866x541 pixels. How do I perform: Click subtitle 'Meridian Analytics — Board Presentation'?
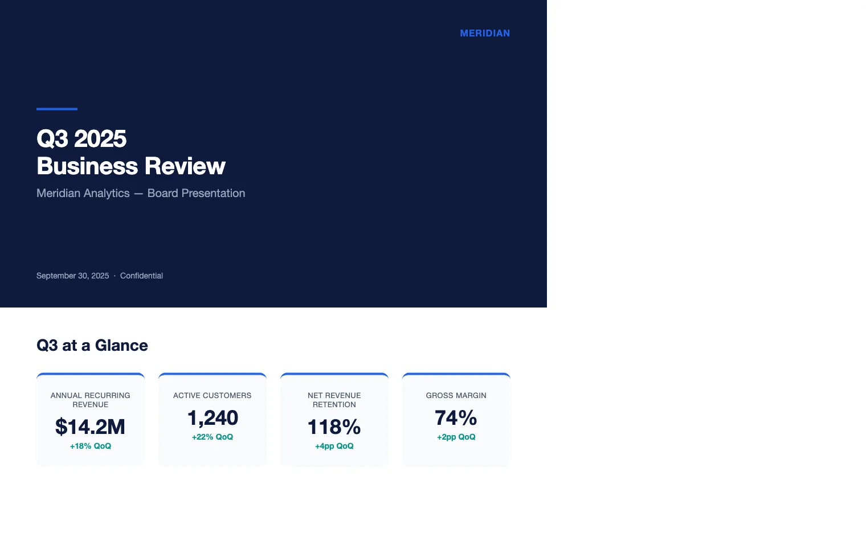[141, 193]
